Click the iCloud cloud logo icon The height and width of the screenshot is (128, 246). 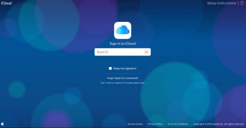point(123,30)
